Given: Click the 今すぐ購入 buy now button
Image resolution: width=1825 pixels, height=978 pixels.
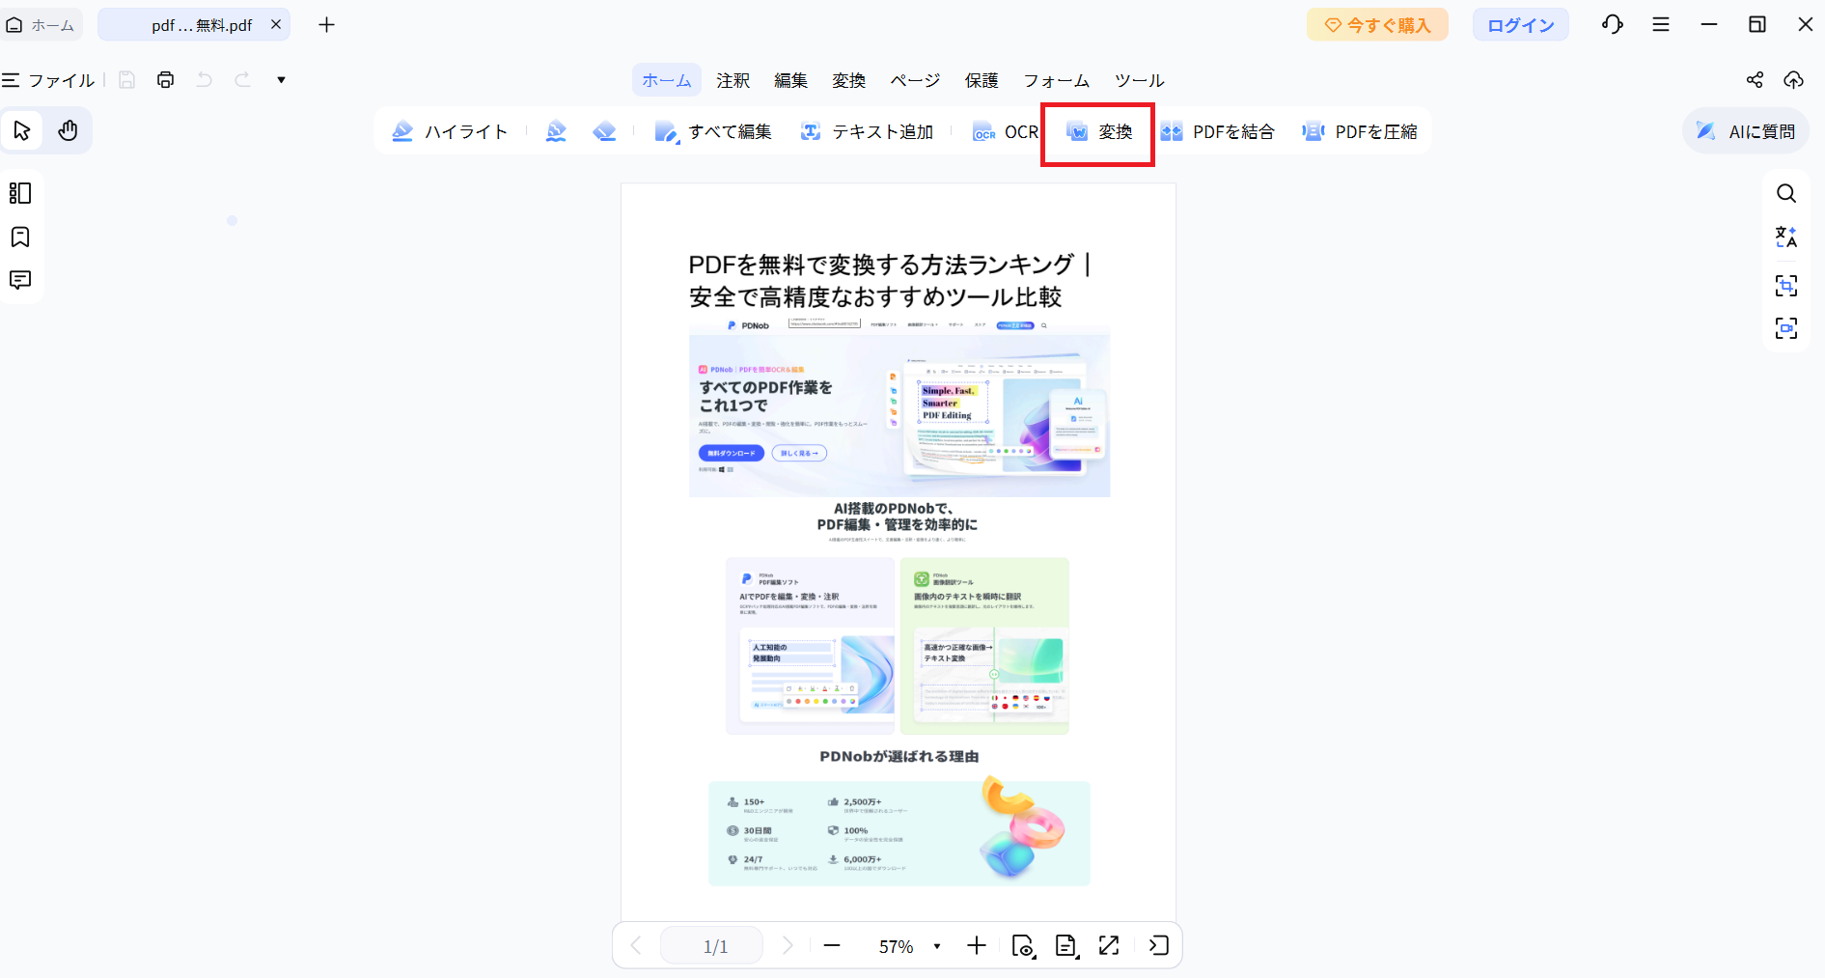Looking at the screenshot, I should (x=1377, y=25).
